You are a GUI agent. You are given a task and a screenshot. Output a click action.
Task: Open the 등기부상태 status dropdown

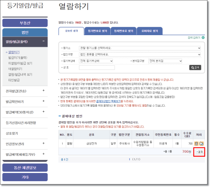96,61
